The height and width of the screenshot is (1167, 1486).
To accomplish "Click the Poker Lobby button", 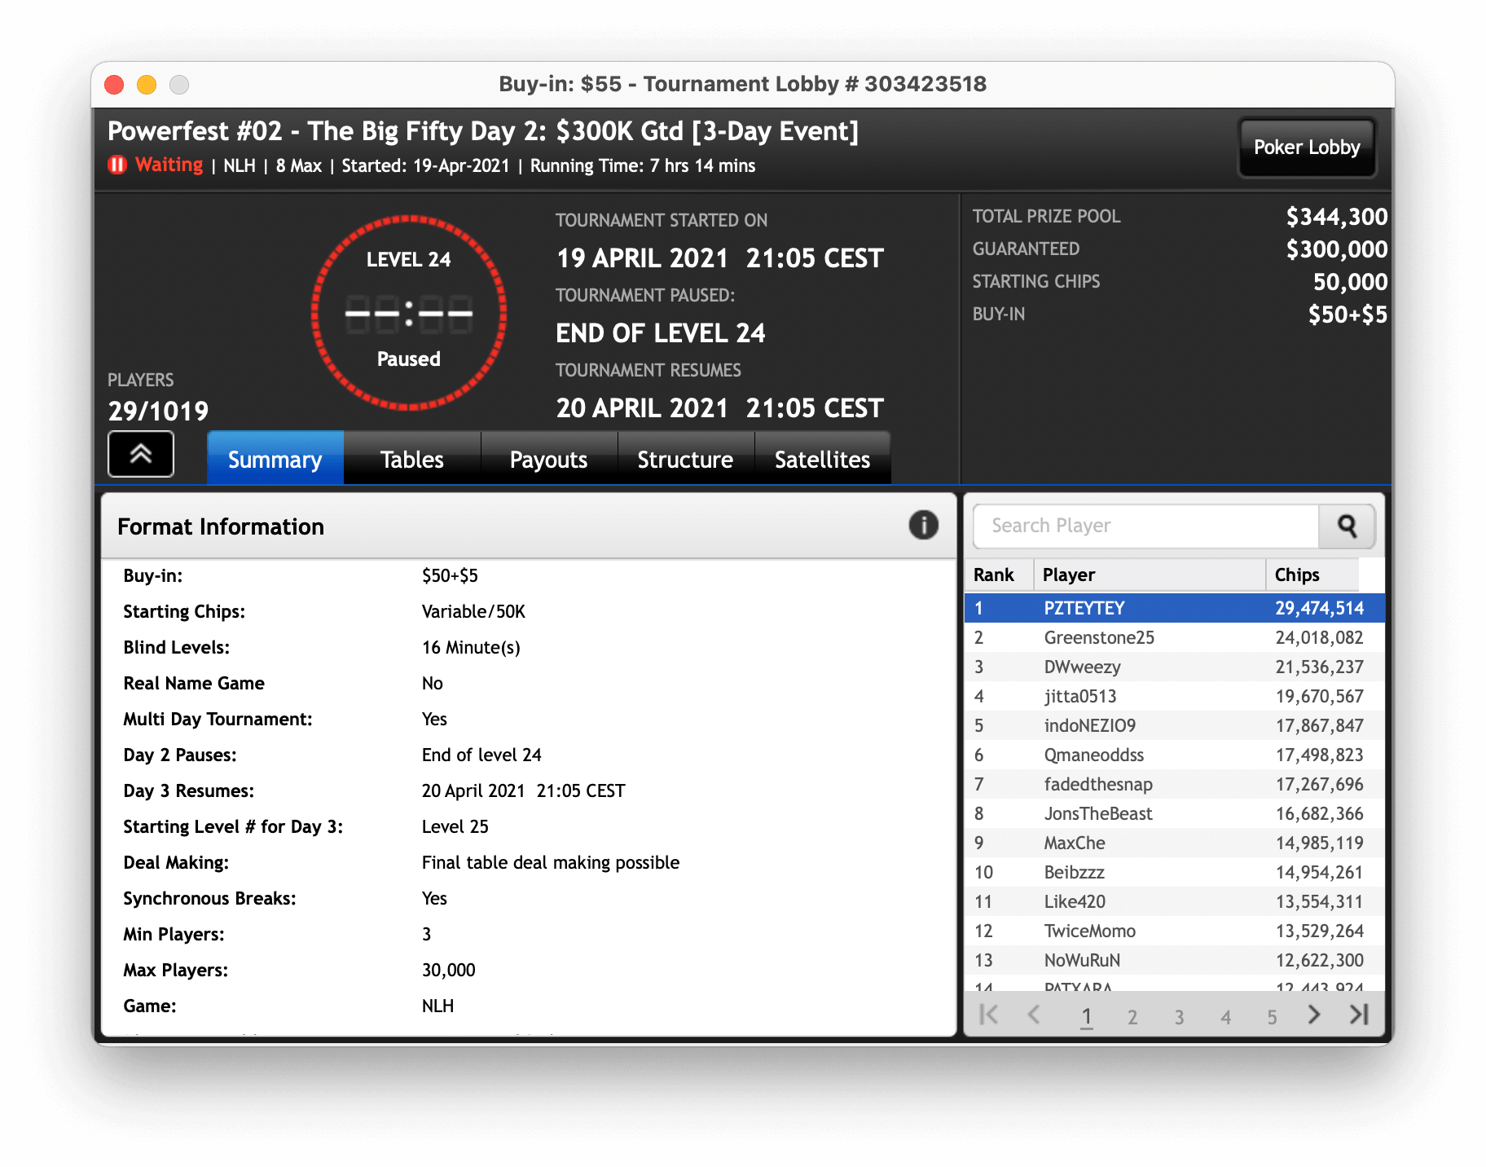I will (x=1306, y=148).
